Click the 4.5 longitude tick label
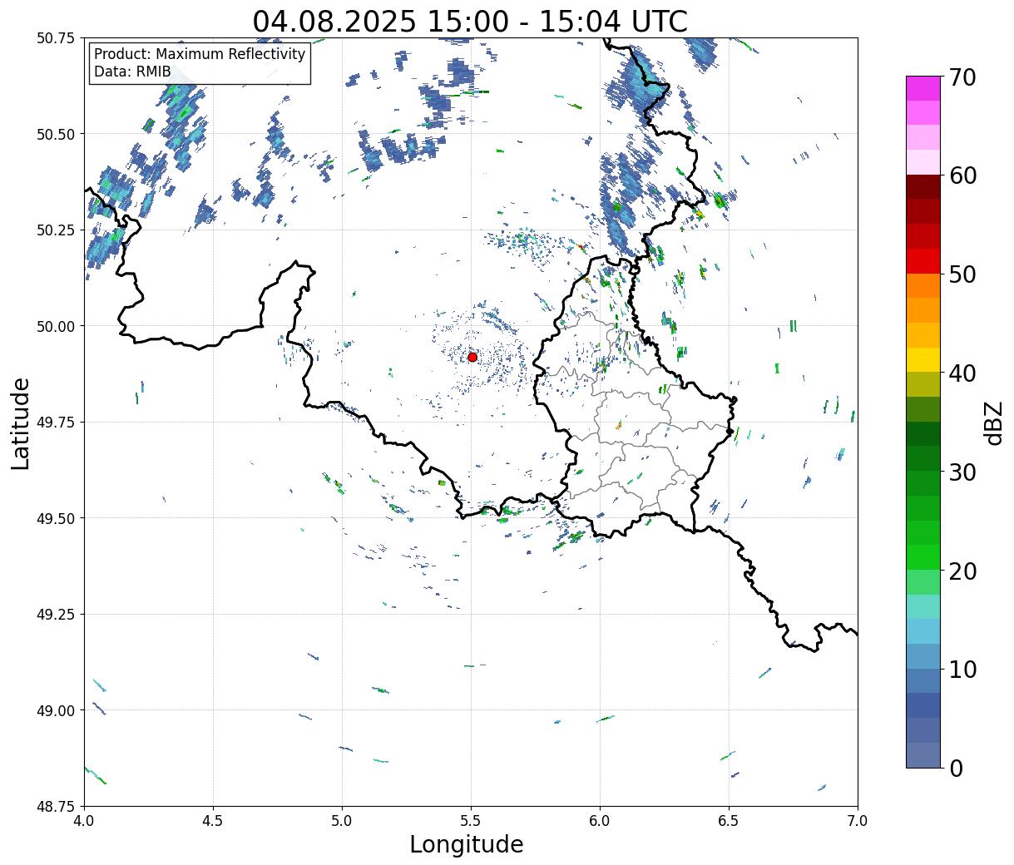 [213, 821]
